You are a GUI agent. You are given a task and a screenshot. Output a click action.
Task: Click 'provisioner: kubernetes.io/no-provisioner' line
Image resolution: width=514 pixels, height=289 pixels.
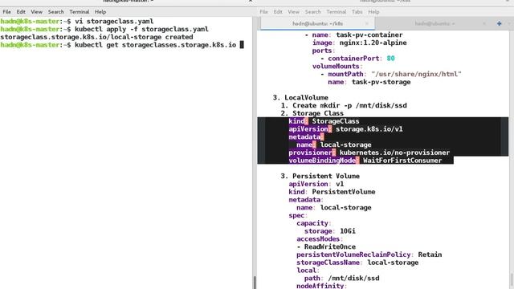(x=369, y=153)
